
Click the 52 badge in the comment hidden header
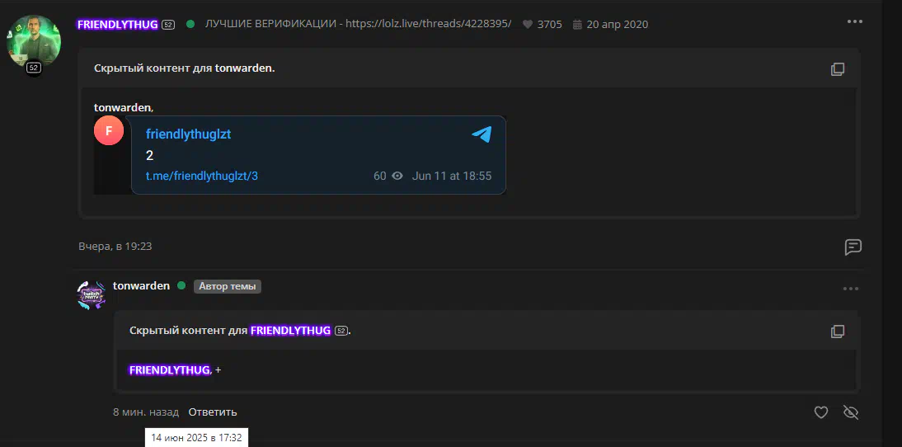point(341,332)
